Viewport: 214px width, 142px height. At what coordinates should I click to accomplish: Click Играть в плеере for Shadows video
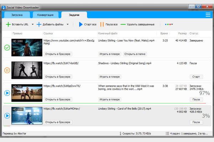pyautogui.click(x=109, y=77)
